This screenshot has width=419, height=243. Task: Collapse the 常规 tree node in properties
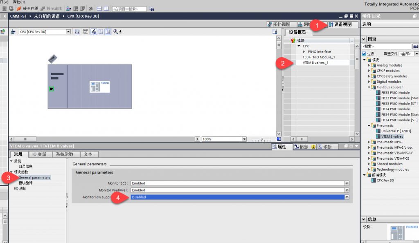(x=11, y=161)
